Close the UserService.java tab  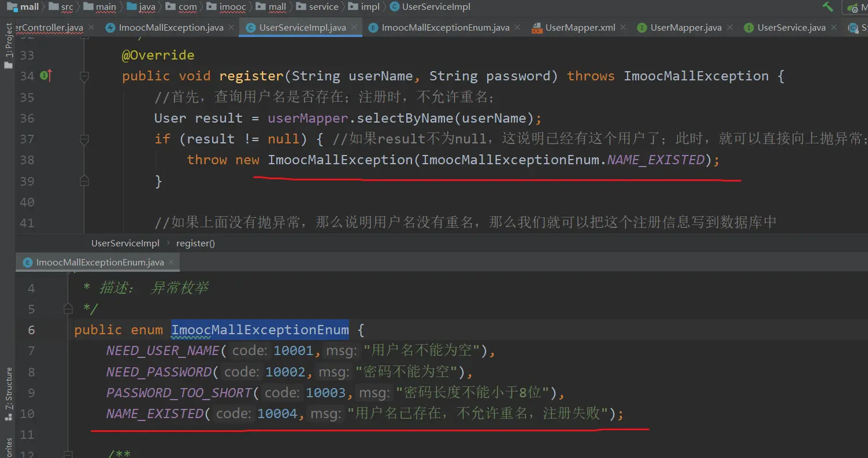[833, 28]
